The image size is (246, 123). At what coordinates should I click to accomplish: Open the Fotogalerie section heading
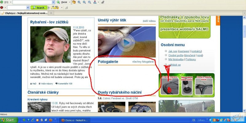[108, 62]
